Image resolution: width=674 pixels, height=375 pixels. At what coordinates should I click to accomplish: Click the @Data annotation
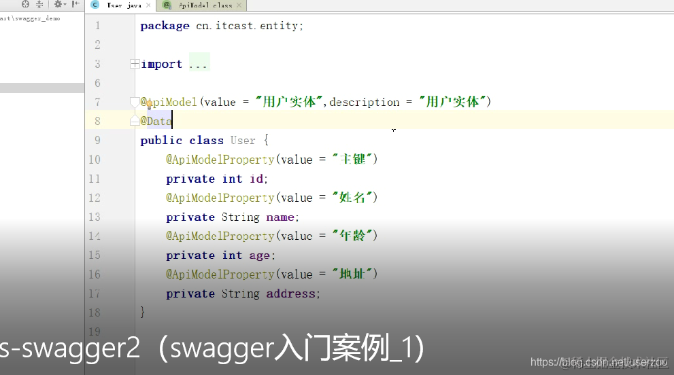pos(156,121)
